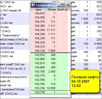Click the 1 000 lot value in background table

(85, 19)
